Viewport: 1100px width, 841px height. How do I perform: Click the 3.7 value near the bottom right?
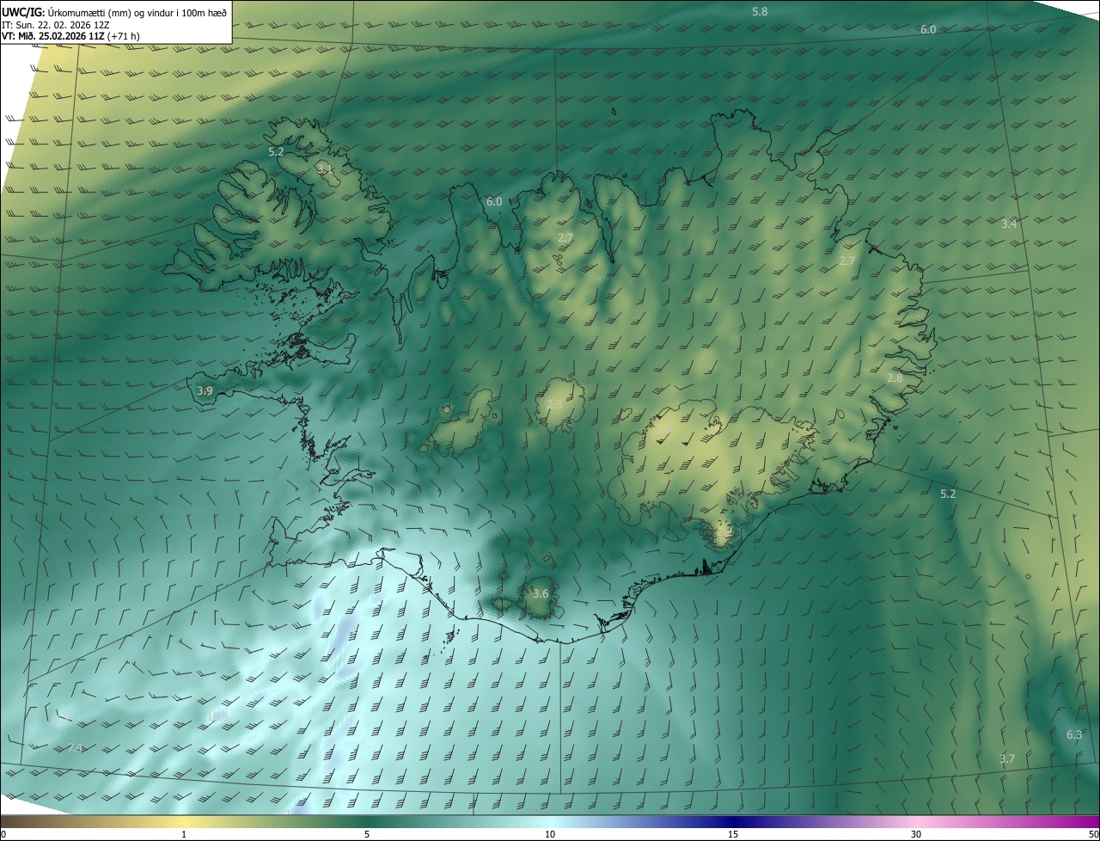(x=1007, y=758)
